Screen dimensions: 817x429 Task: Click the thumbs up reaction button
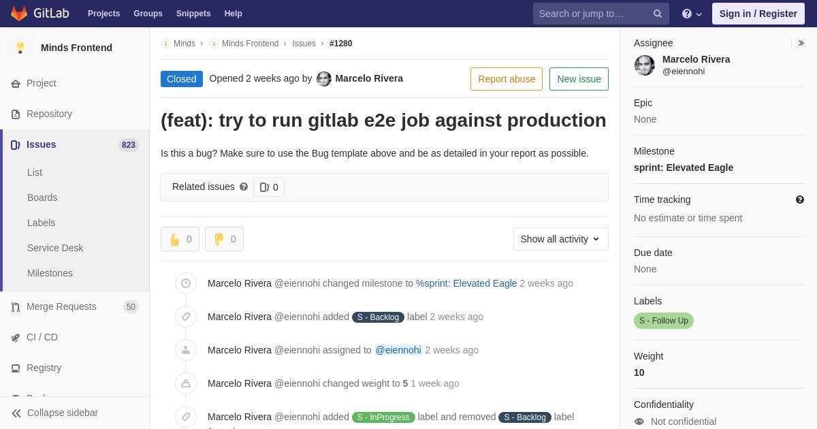pyautogui.click(x=180, y=239)
